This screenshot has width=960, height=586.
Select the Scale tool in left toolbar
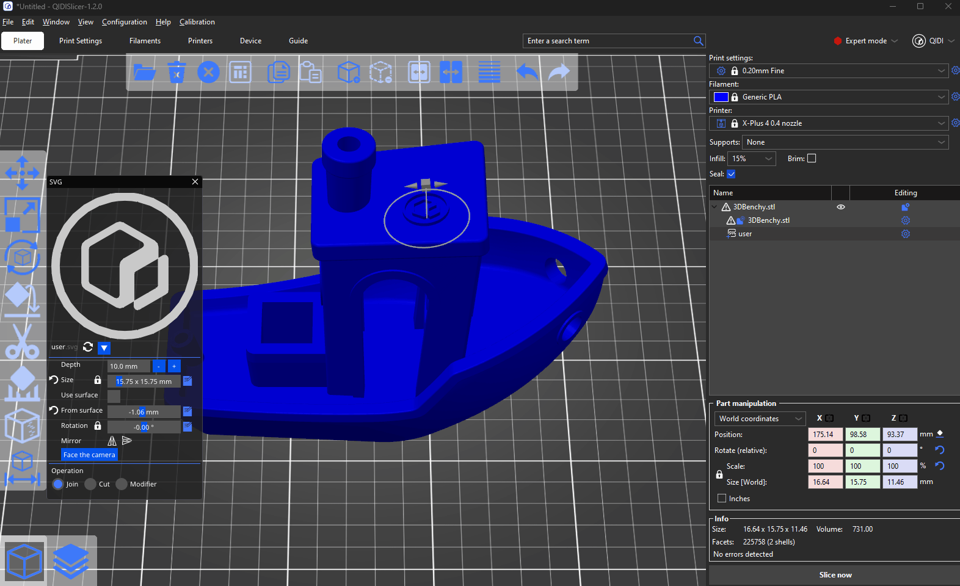click(23, 215)
